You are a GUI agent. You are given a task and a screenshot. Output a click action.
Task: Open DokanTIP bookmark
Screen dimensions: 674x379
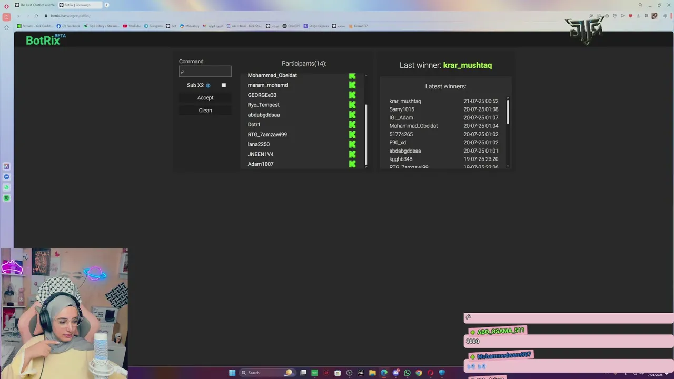coord(358,26)
